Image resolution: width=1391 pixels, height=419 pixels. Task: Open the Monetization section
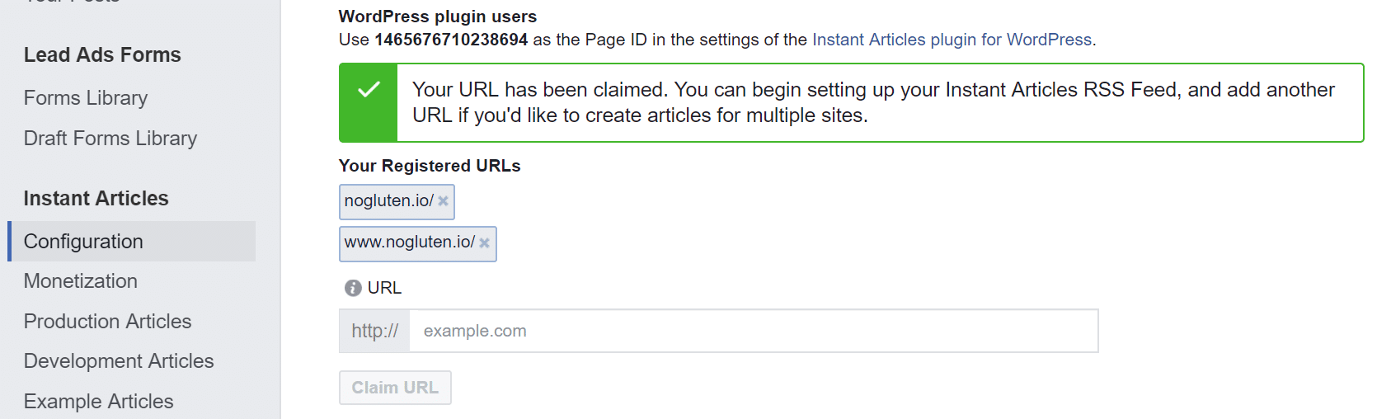[x=81, y=281]
